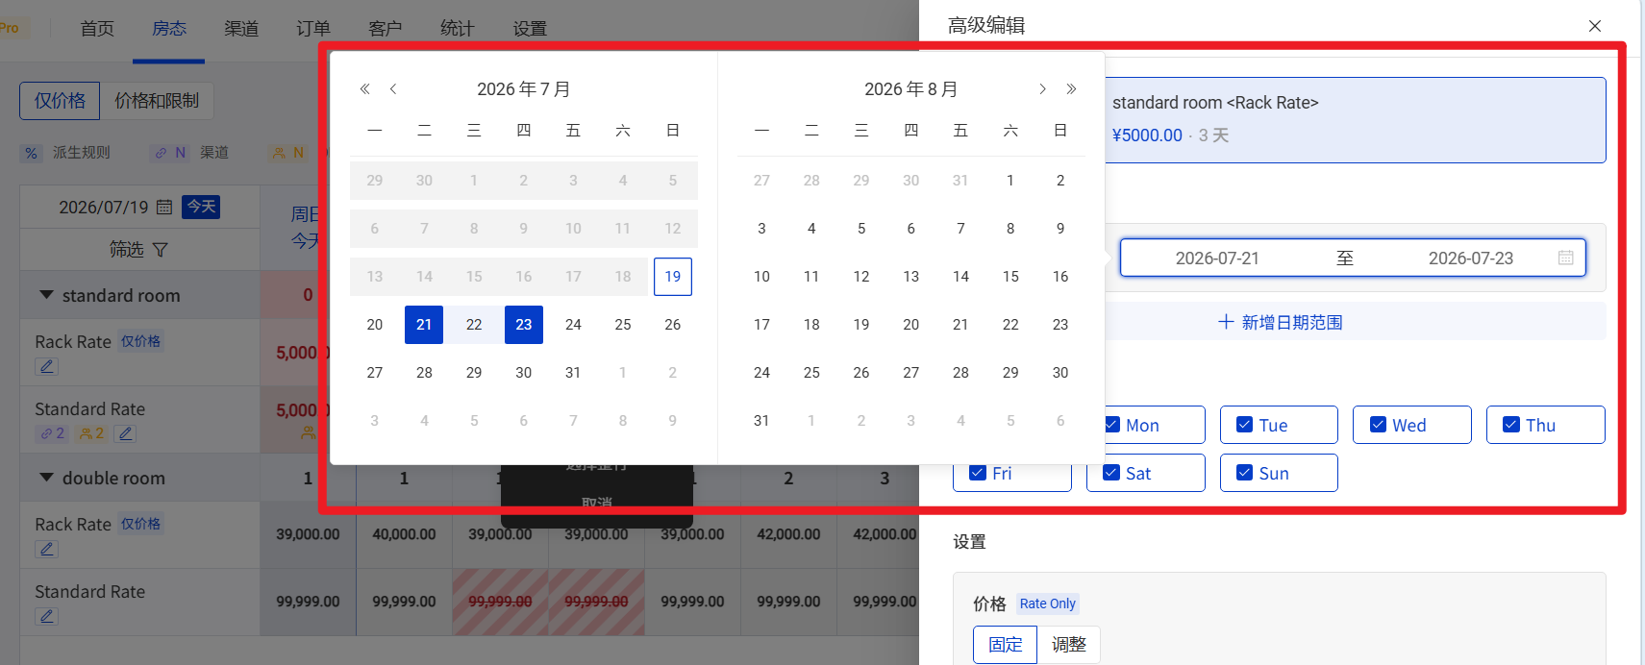Pick July 19 today cell in calendar
Screen dimensions: 1645x665
(673, 277)
